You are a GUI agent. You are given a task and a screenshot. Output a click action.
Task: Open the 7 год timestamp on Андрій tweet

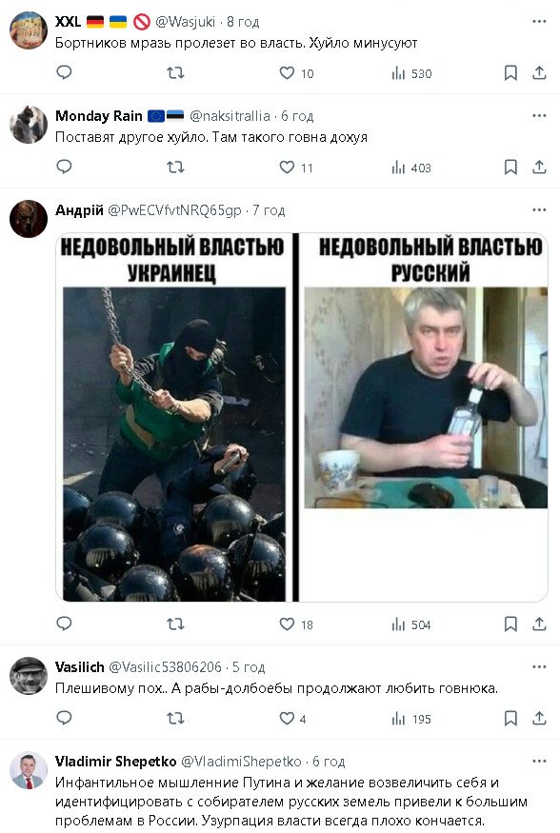coord(269,210)
